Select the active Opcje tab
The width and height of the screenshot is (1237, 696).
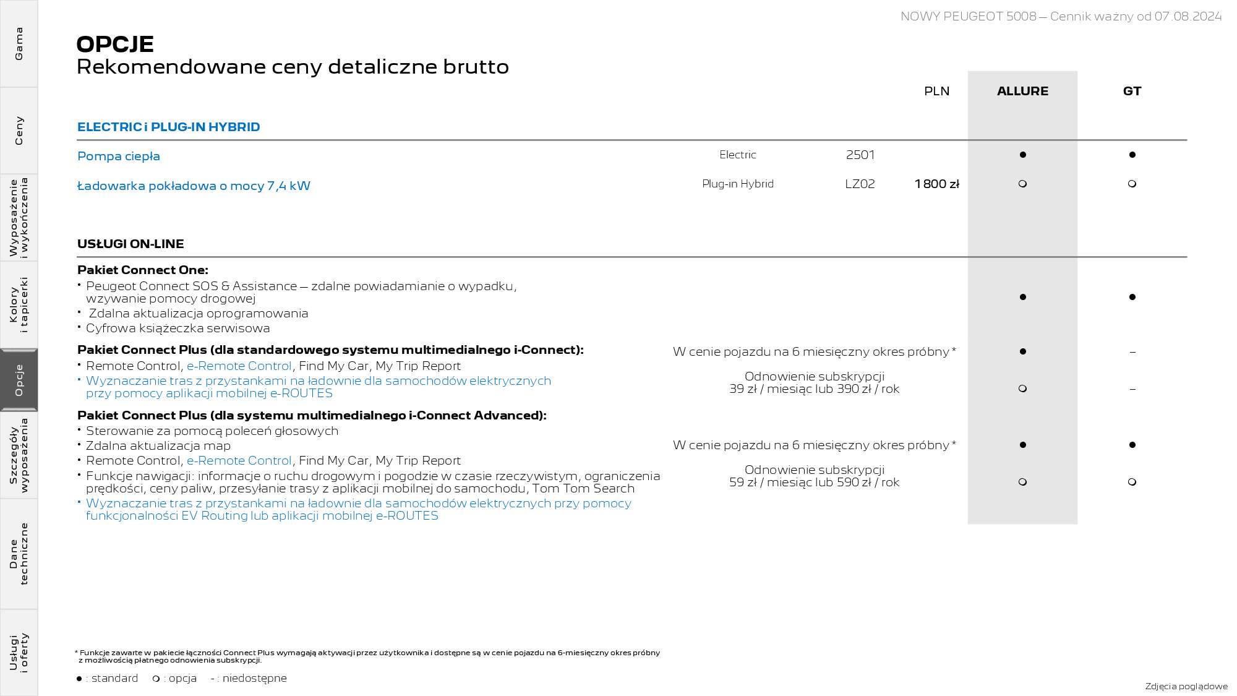click(19, 380)
